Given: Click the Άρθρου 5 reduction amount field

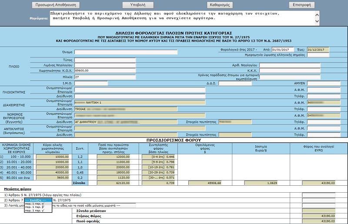Looking at the screenshot, I should tap(318, 195).
